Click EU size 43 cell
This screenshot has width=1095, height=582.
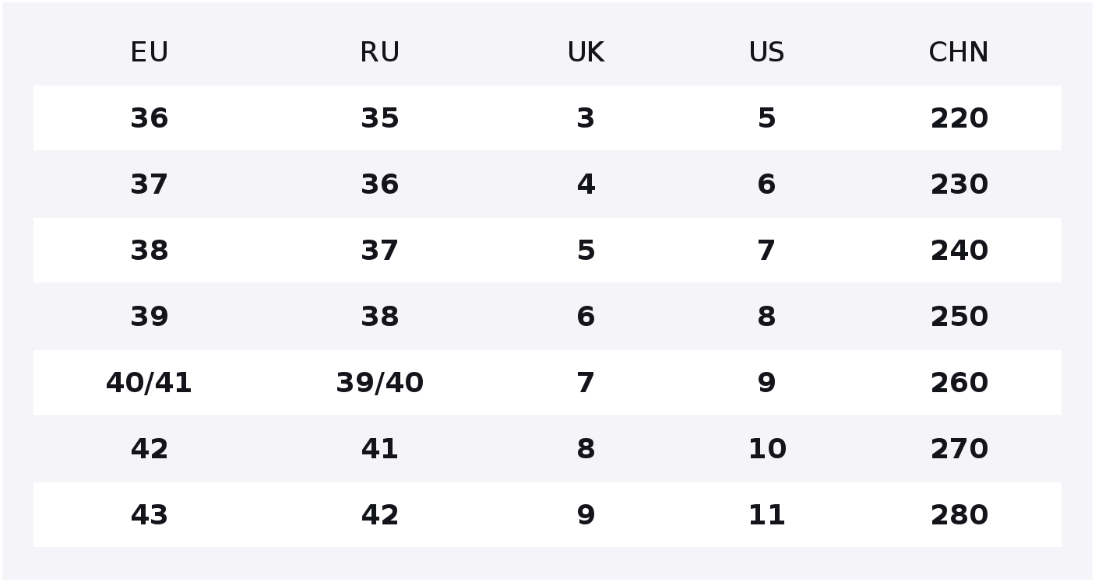click(x=149, y=515)
